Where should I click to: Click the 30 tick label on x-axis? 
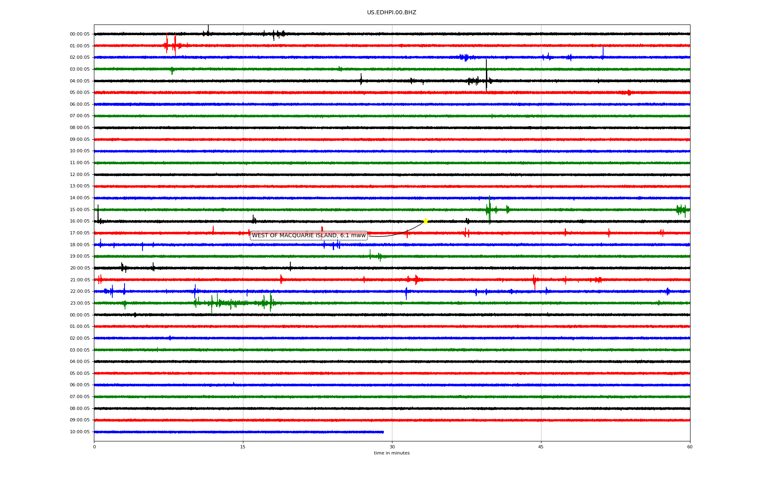(x=392, y=447)
